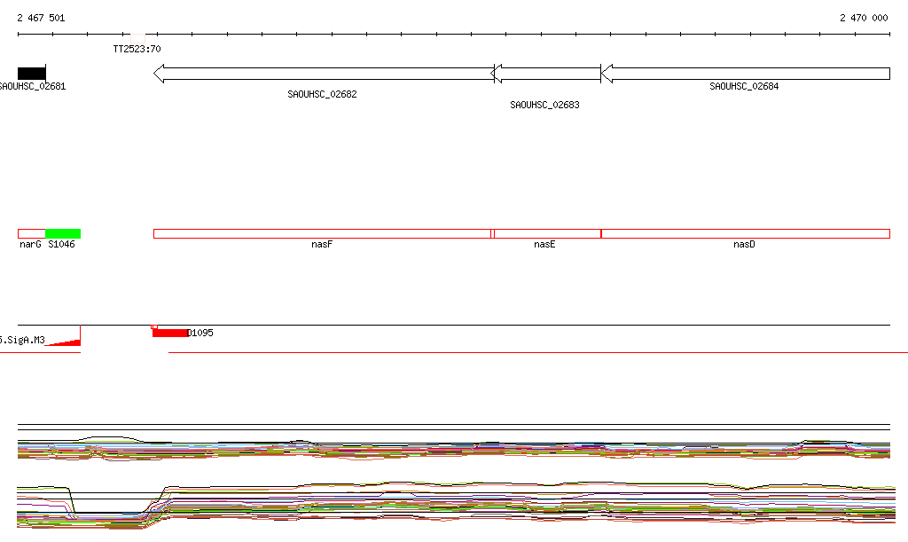Click the green S1046 segment
The image size is (908, 542).
click(63, 234)
